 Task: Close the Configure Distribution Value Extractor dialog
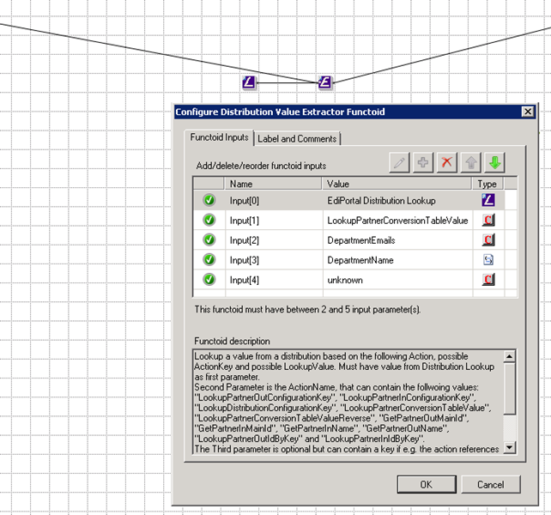pos(527,112)
